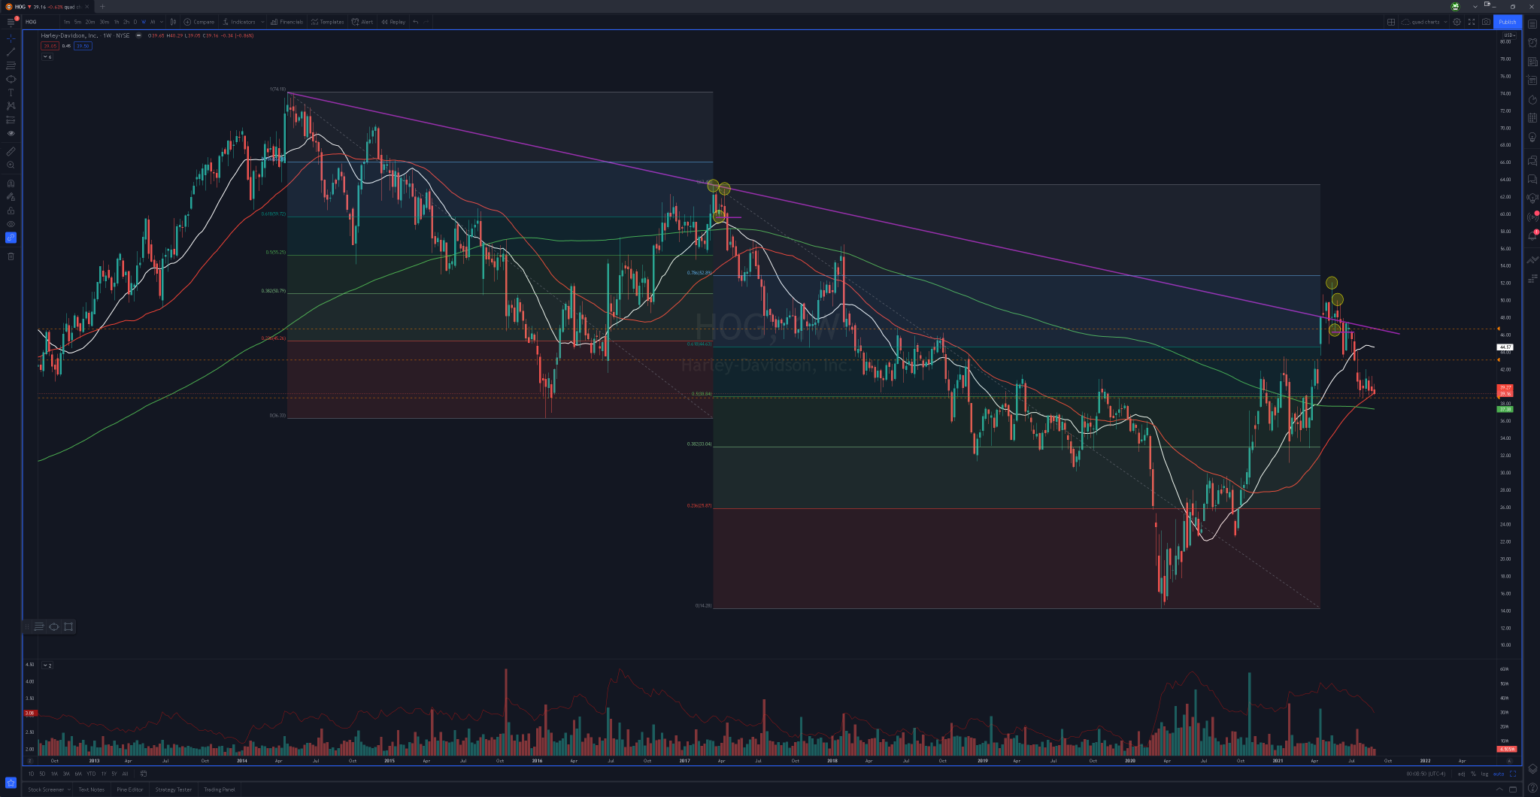
Task: Open the select layout grid icon
Action: pos(1391,22)
